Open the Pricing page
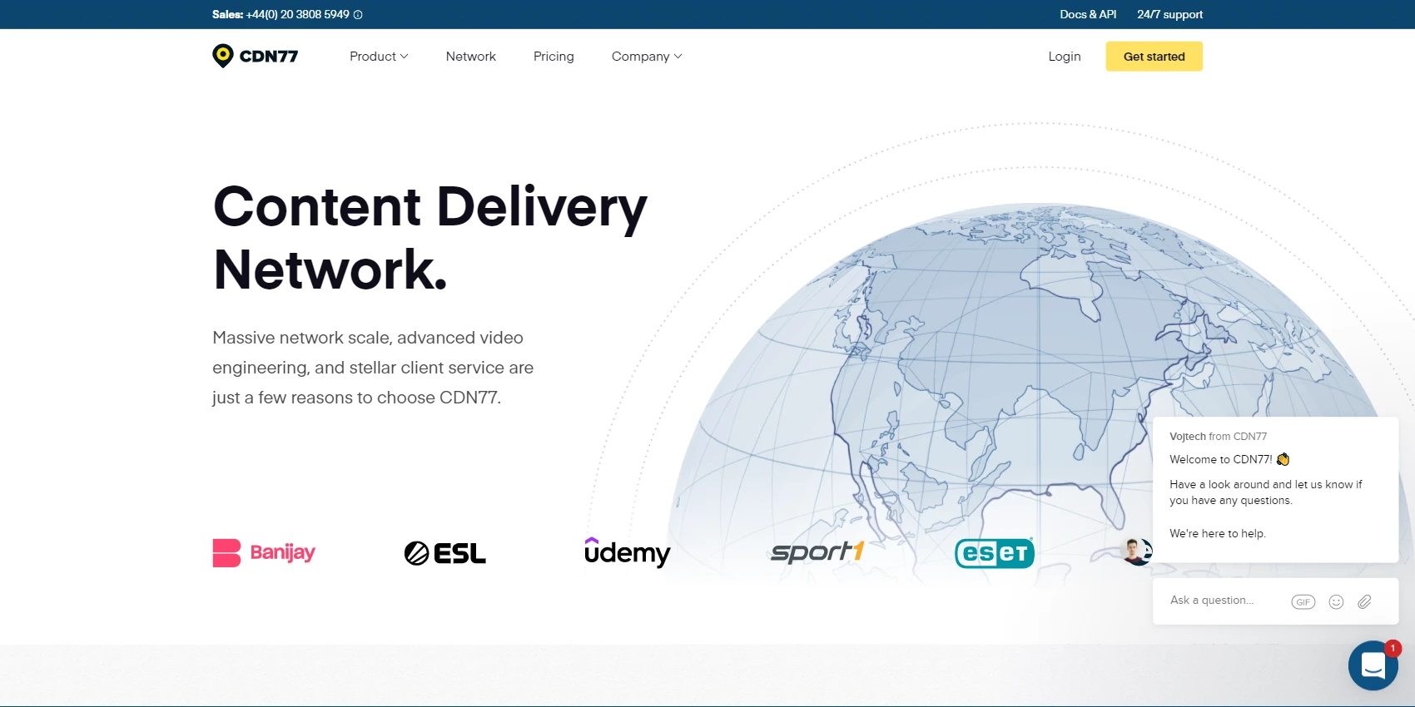Viewport: 1415px width, 707px height. pyautogui.click(x=554, y=56)
